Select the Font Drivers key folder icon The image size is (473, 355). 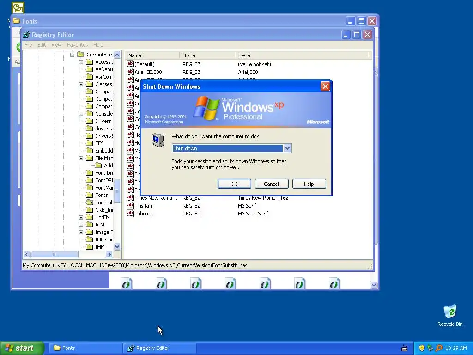tap(89, 173)
